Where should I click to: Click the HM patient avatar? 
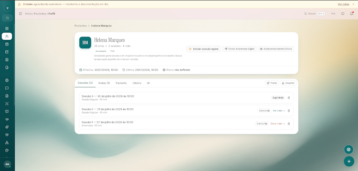click(85, 43)
